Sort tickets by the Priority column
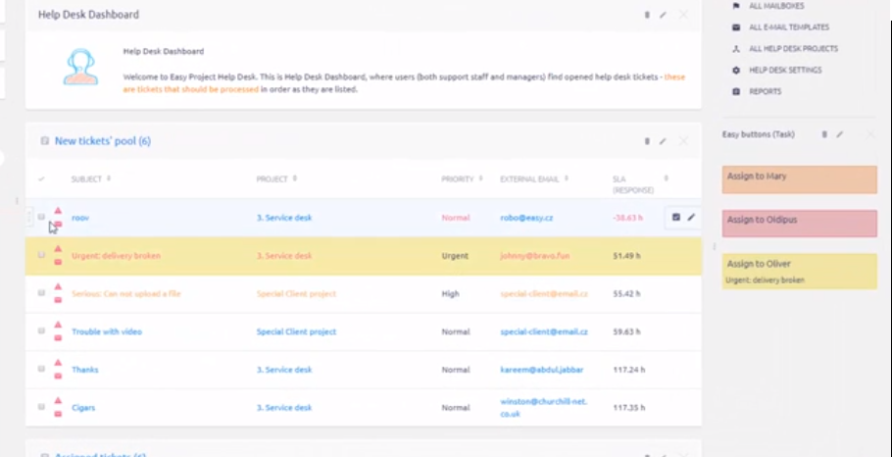892x457 pixels. (x=458, y=179)
